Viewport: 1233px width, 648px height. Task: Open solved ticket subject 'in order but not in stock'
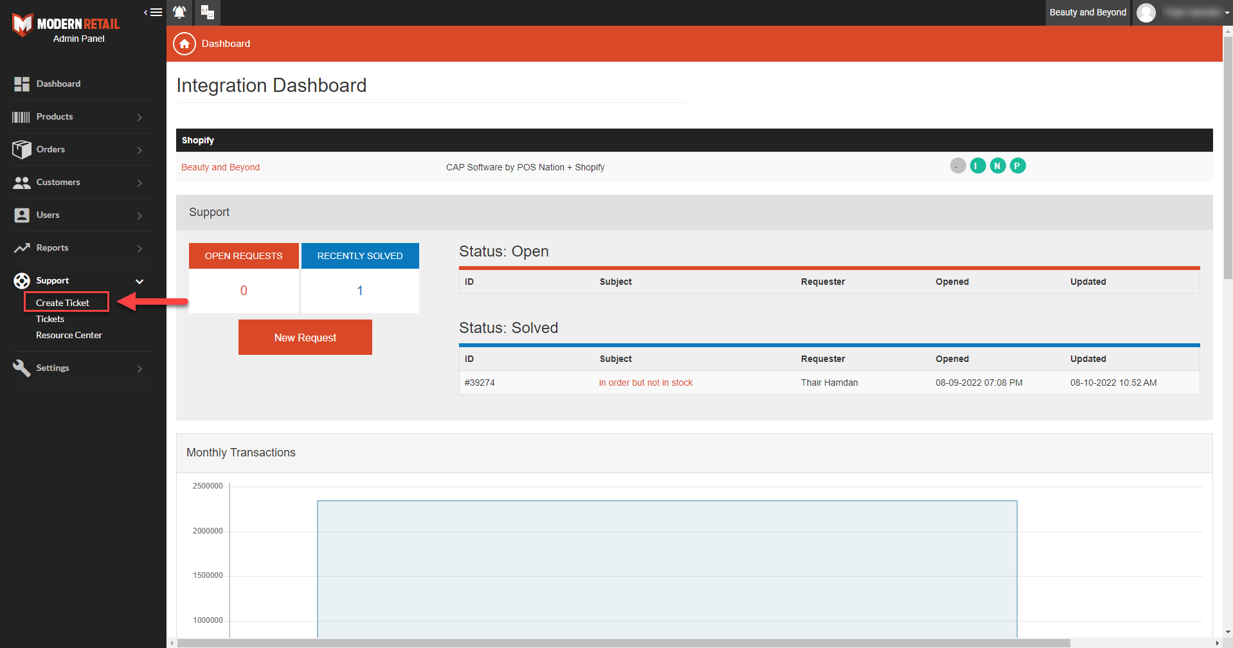pyautogui.click(x=645, y=382)
